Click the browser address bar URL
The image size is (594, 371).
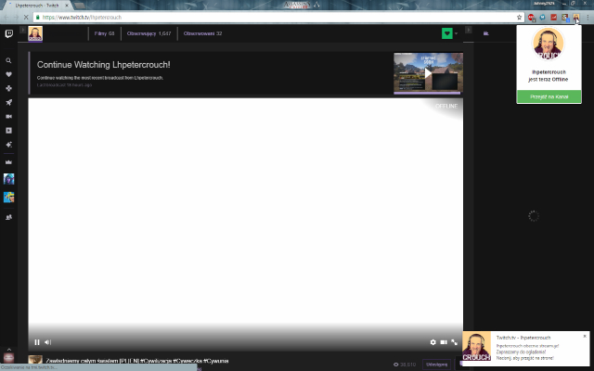point(82,18)
